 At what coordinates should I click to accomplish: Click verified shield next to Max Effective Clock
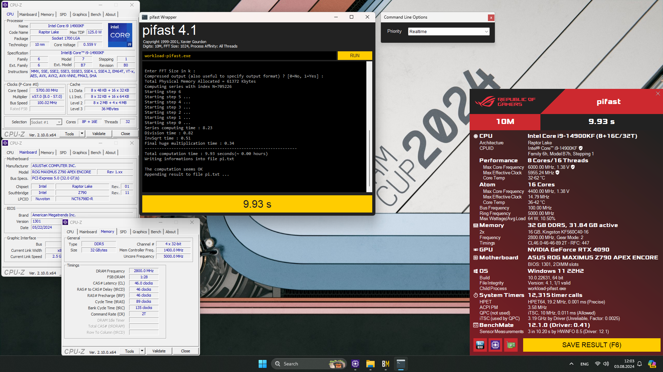tap(557, 173)
